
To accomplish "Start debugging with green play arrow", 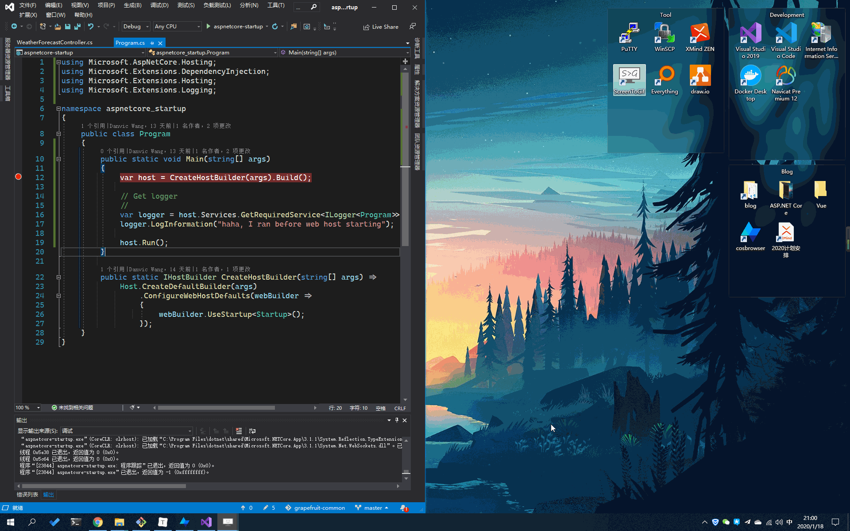I will (209, 27).
